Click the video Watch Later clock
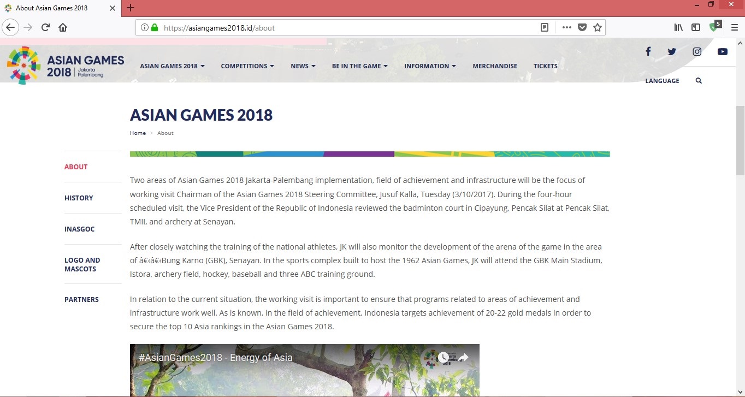 [x=443, y=358]
